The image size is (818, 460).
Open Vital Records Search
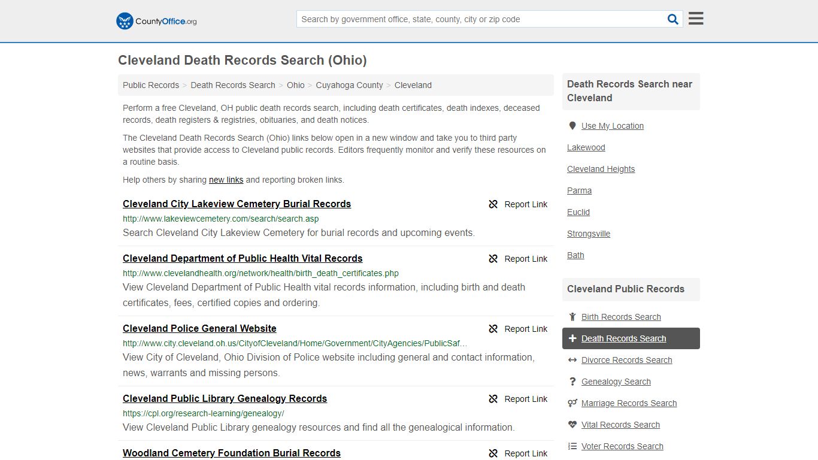[620, 425]
